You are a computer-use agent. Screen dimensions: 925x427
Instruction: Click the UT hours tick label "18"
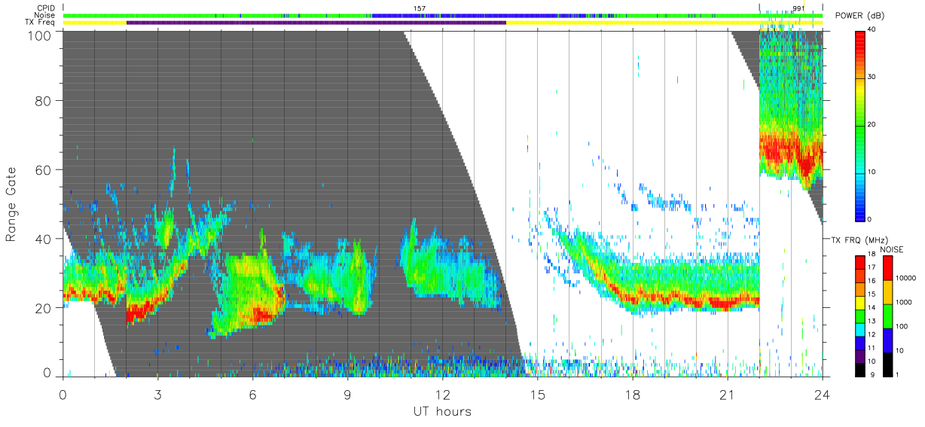[632, 393]
